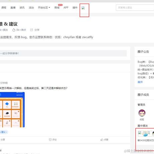The width and height of the screenshot is (154, 154).
Task: Click the flame icon beside 8k+沸点
Action: (x=14, y=30)
